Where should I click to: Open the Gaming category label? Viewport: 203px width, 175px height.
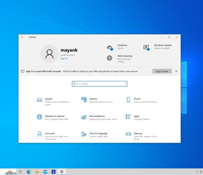pos(138,133)
